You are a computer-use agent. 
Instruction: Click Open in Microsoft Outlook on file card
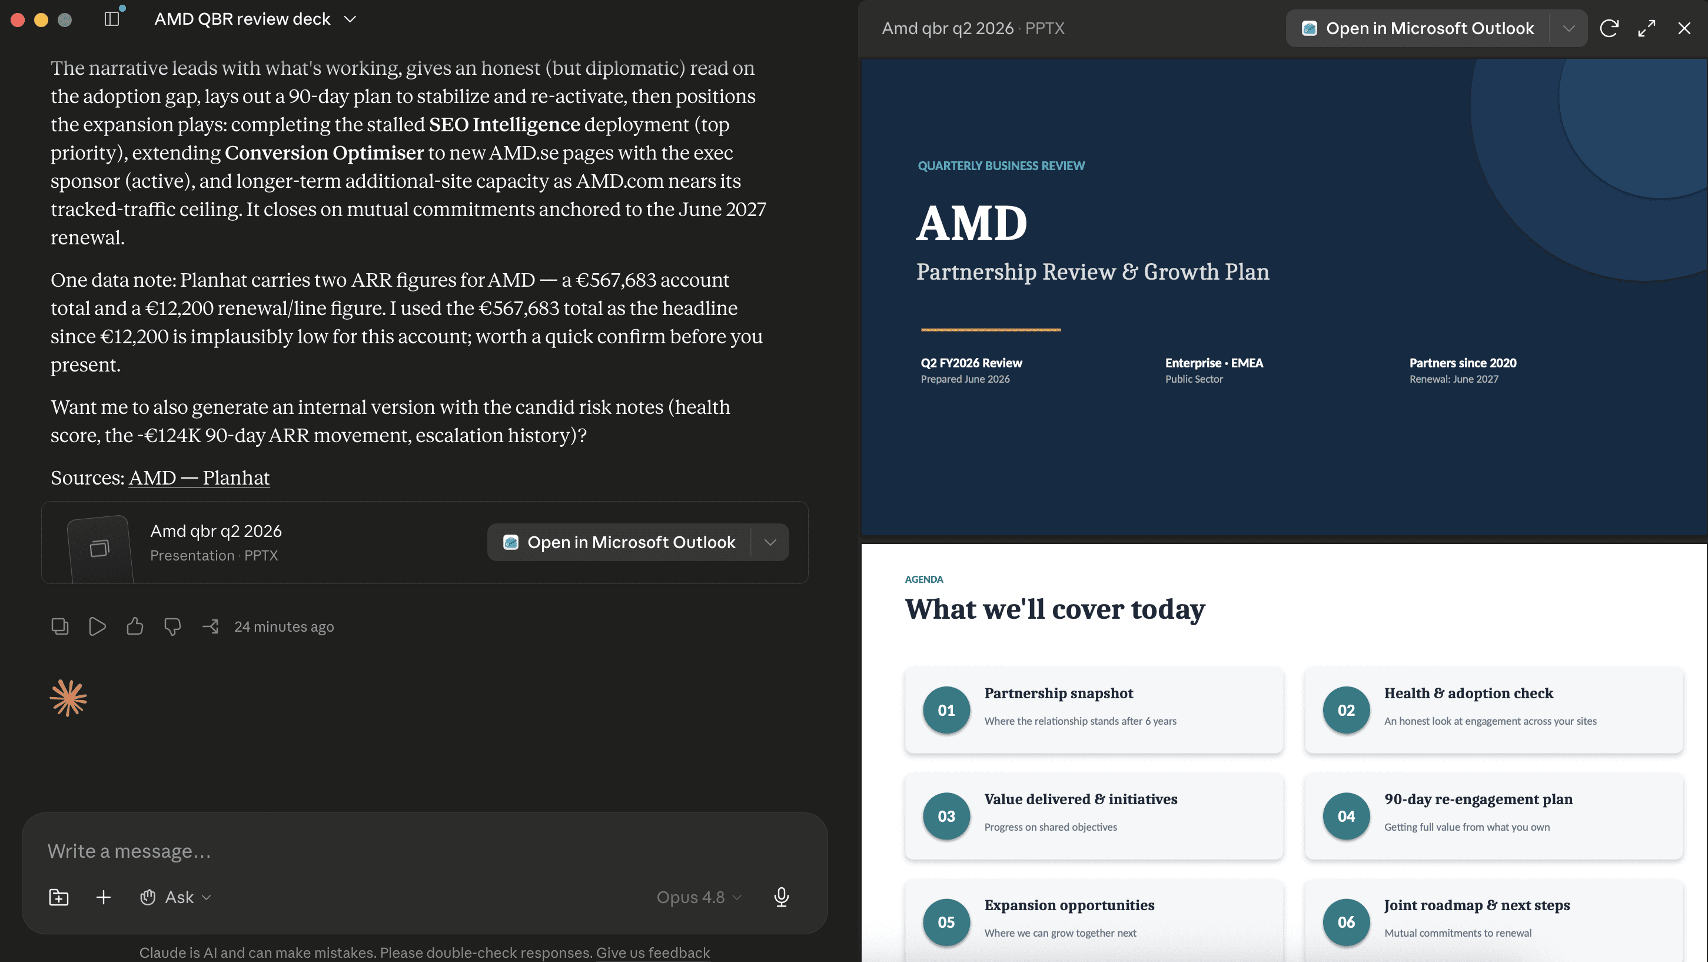tap(619, 542)
